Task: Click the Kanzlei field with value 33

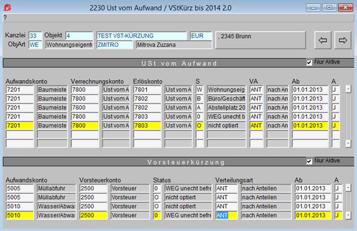Action: tap(35, 36)
